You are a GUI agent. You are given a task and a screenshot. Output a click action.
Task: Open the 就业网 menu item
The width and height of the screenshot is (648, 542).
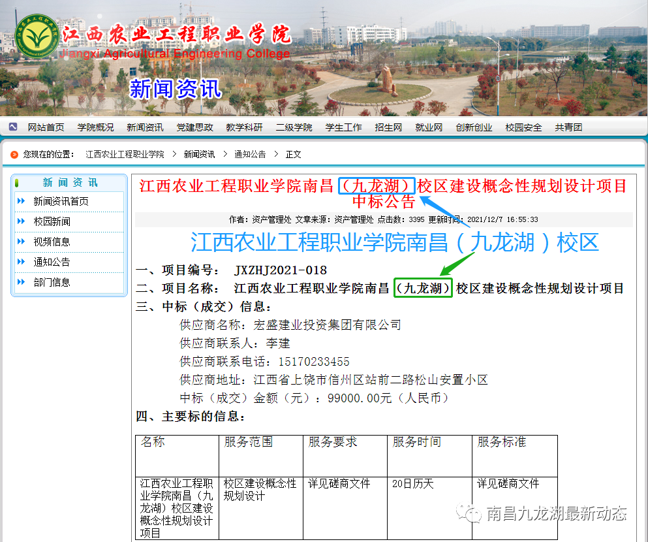(429, 127)
